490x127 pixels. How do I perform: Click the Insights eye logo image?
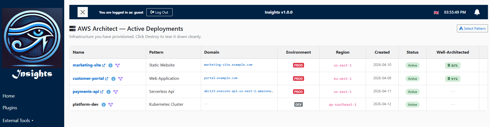point(32,38)
